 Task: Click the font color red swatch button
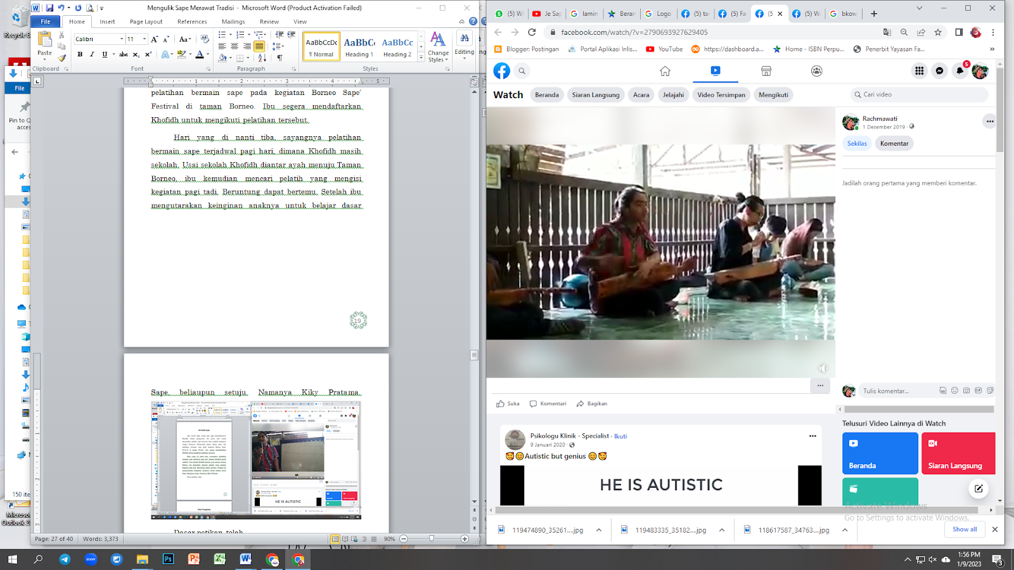coord(200,55)
